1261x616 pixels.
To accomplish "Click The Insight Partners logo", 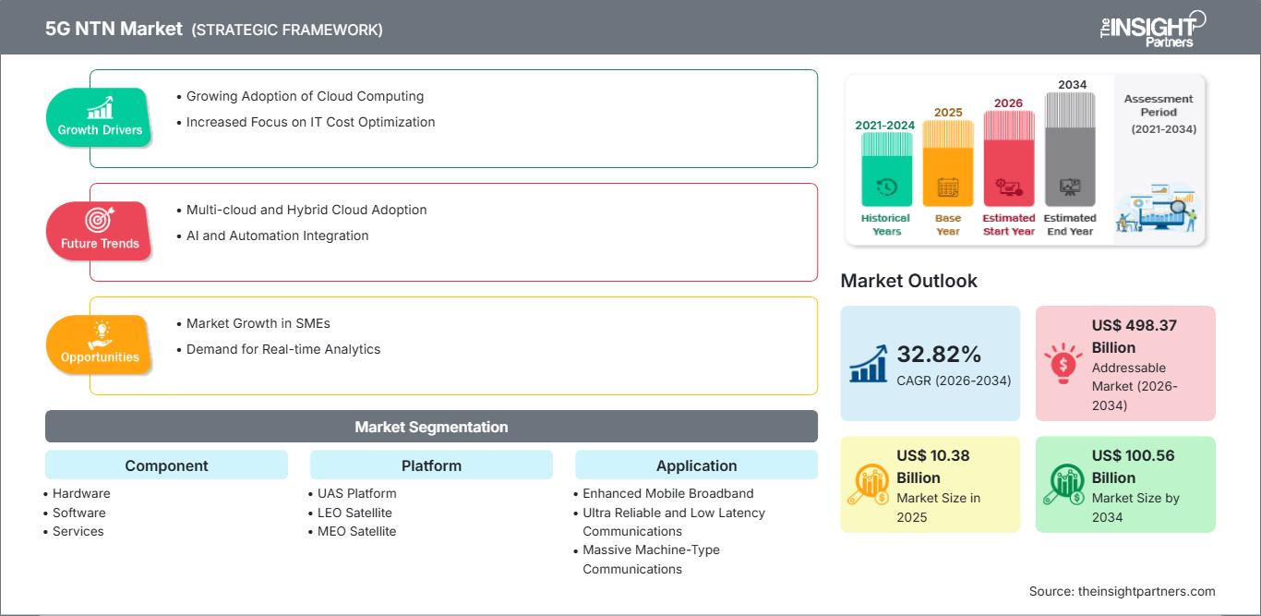I will tap(1153, 29).
